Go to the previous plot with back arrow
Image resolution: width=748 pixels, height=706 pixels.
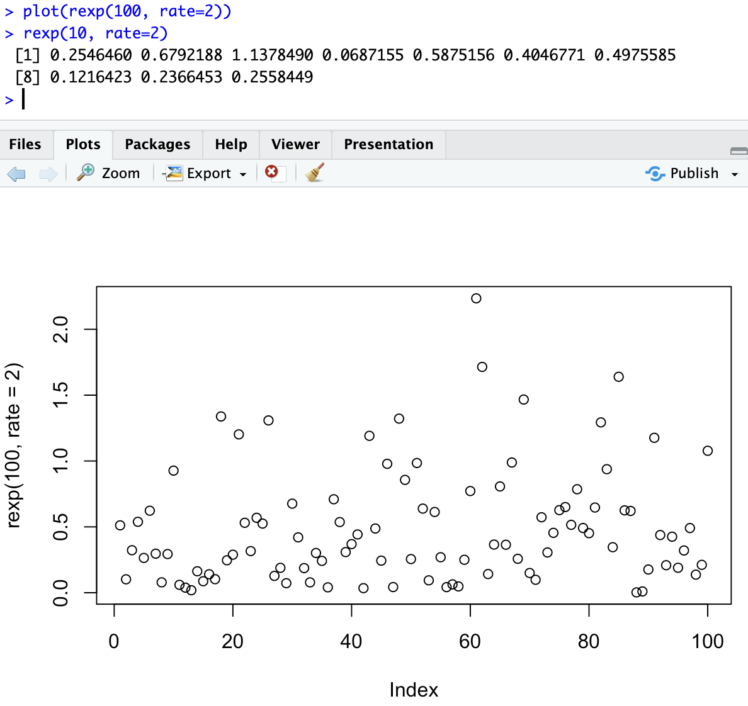click(16, 174)
